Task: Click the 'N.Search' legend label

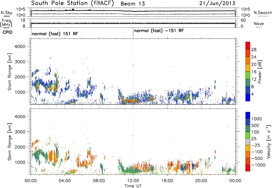Action: point(262,13)
